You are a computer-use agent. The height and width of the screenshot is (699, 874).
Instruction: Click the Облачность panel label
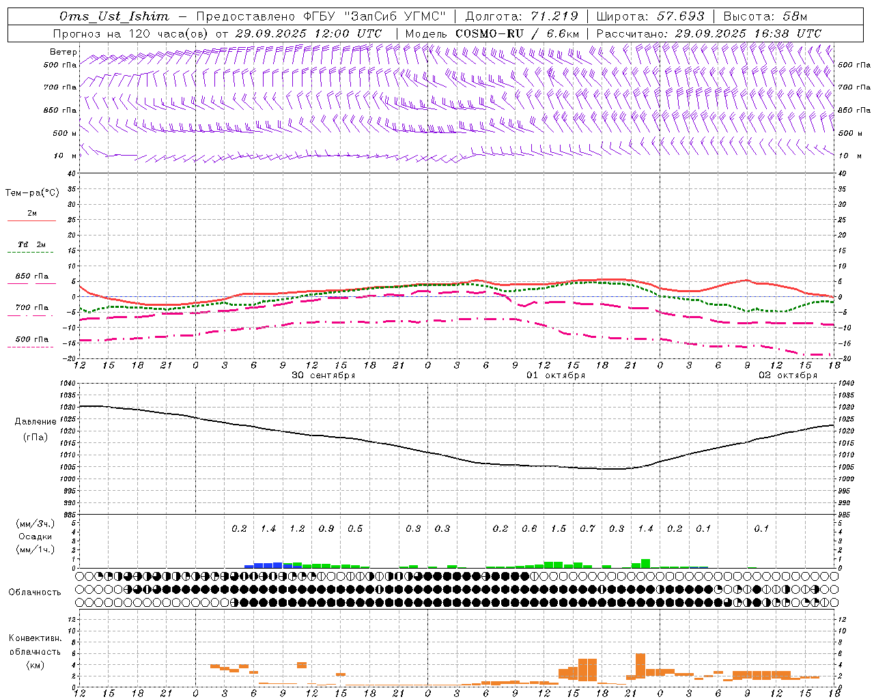[x=35, y=592]
